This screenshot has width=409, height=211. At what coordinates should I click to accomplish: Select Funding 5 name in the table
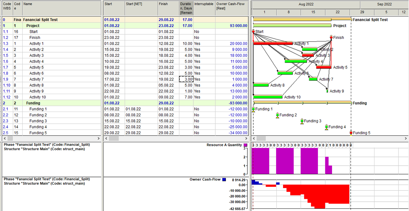click(x=38, y=133)
